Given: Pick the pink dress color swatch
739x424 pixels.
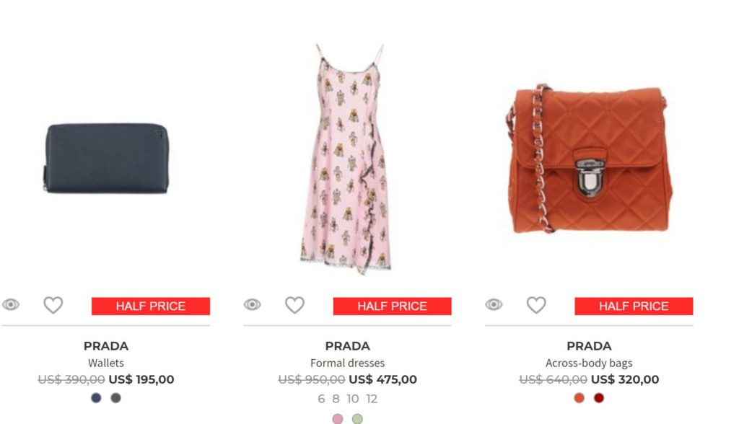Looking at the screenshot, I should coord(337,419).
